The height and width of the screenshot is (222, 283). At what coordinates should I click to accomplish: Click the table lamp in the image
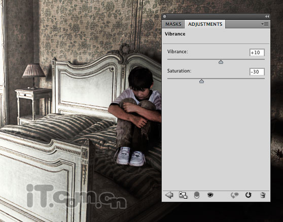point(33,76)
